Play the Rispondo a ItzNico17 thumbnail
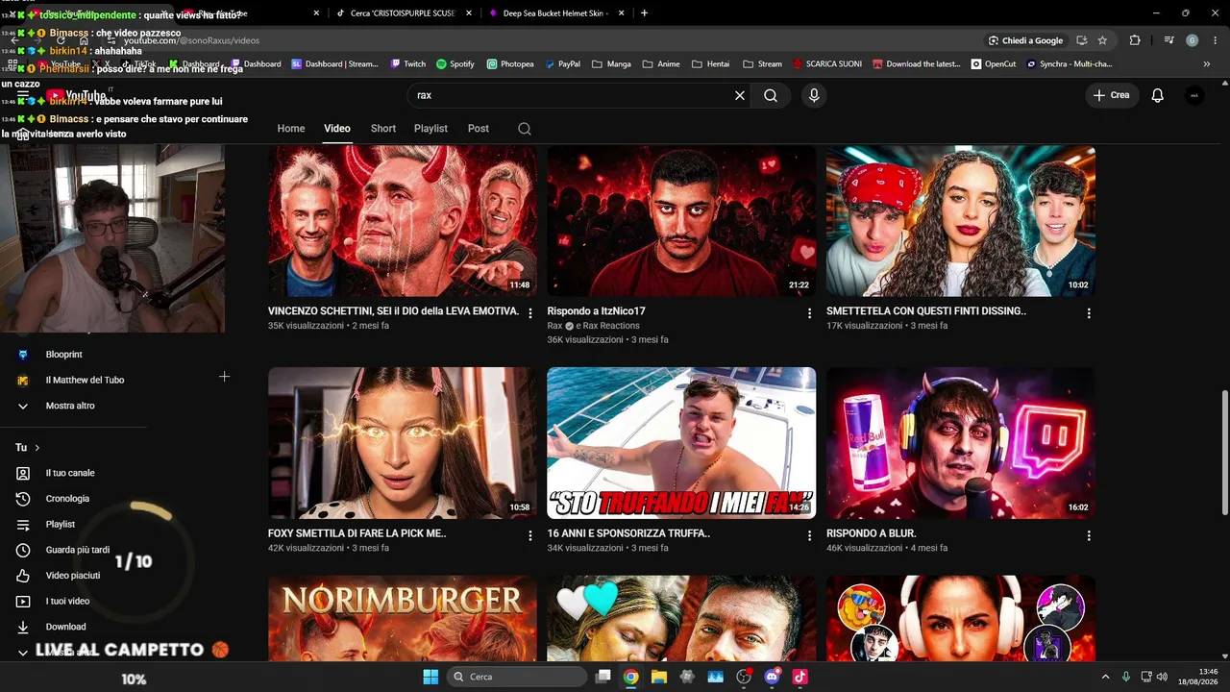The width and height of the screenshot is (1230, 692). (x=681, y=221)
